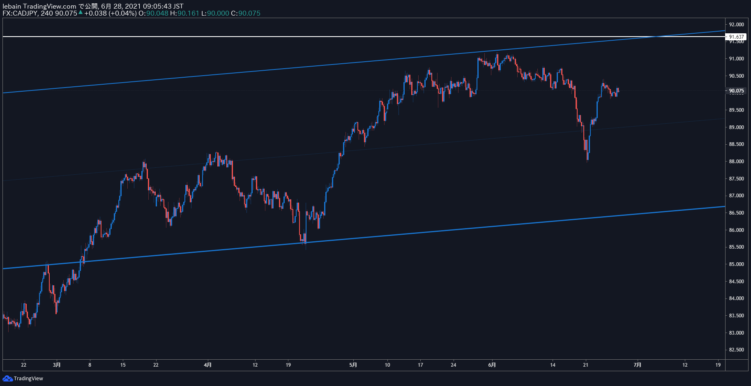
Task: Click the 4月 date label on time axis
Action: tap(208, 365)
